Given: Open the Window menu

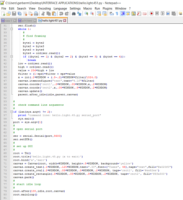Looking at the screenshot, I should [x=121, y=9].
